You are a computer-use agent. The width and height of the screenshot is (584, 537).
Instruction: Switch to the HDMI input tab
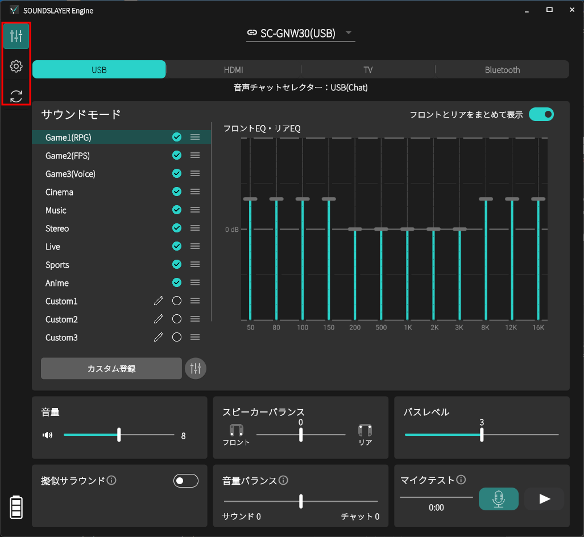pos(233,70)
